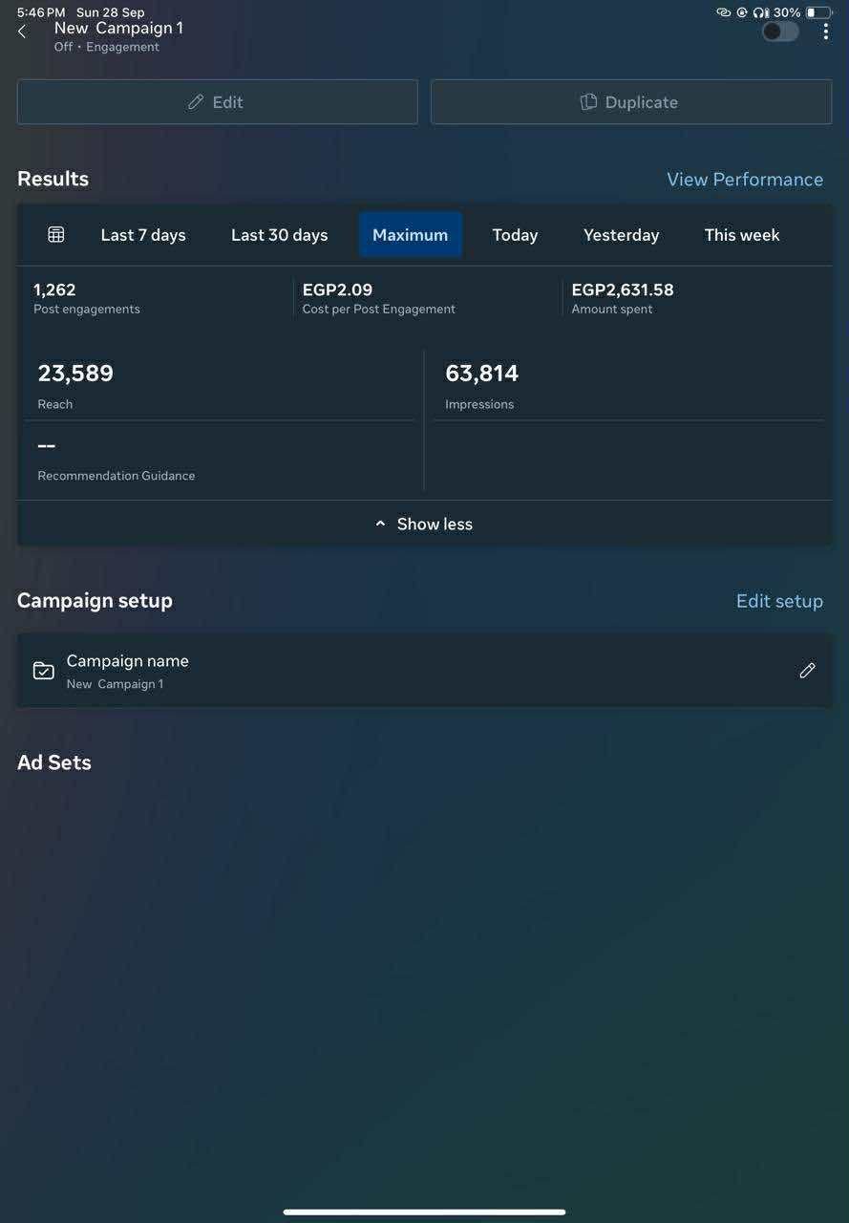Toggle the campaign on/off switch
Image resolution: width=849 pixels, height=1223 pixels.
pos(779,32)
